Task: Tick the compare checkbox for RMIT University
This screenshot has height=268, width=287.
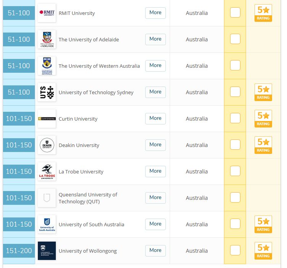Action: tap(235, 13)
